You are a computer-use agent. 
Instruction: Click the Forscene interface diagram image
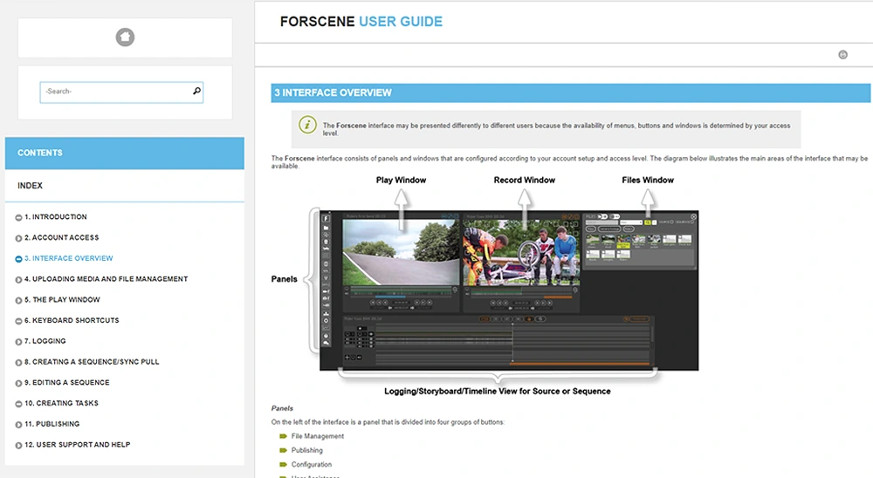tap(509, 290)
